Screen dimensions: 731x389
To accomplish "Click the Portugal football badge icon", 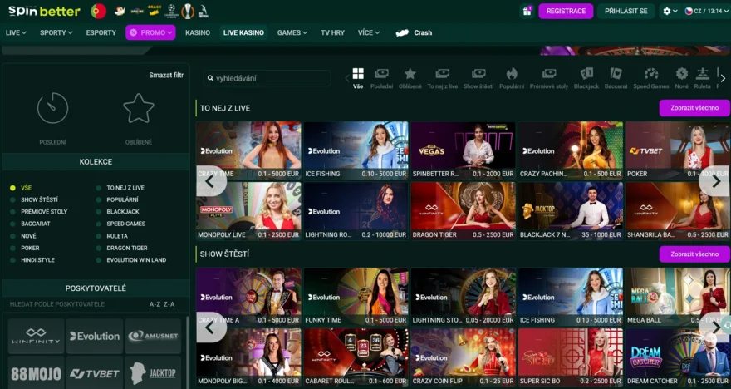I will (x=98, y=11).
